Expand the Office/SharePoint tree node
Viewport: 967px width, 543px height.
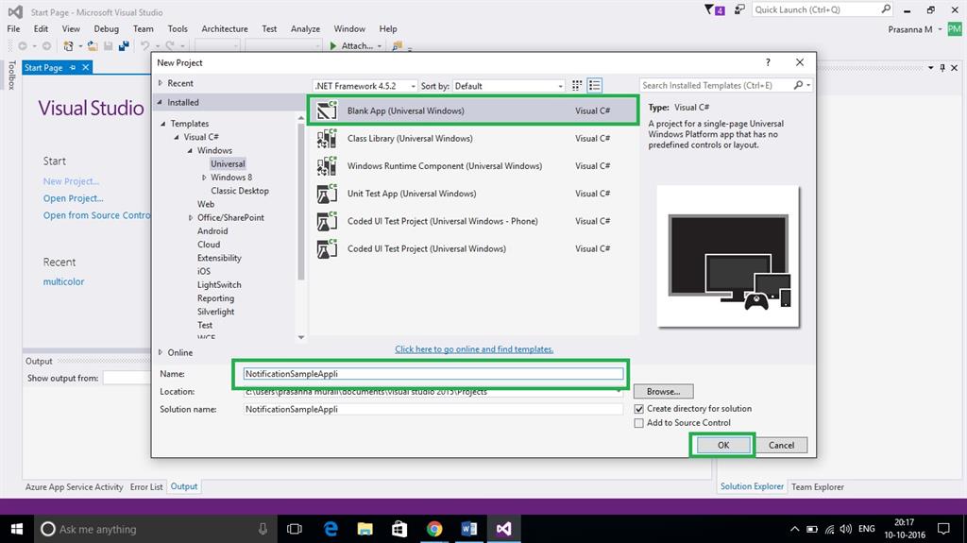coord(191,218)
